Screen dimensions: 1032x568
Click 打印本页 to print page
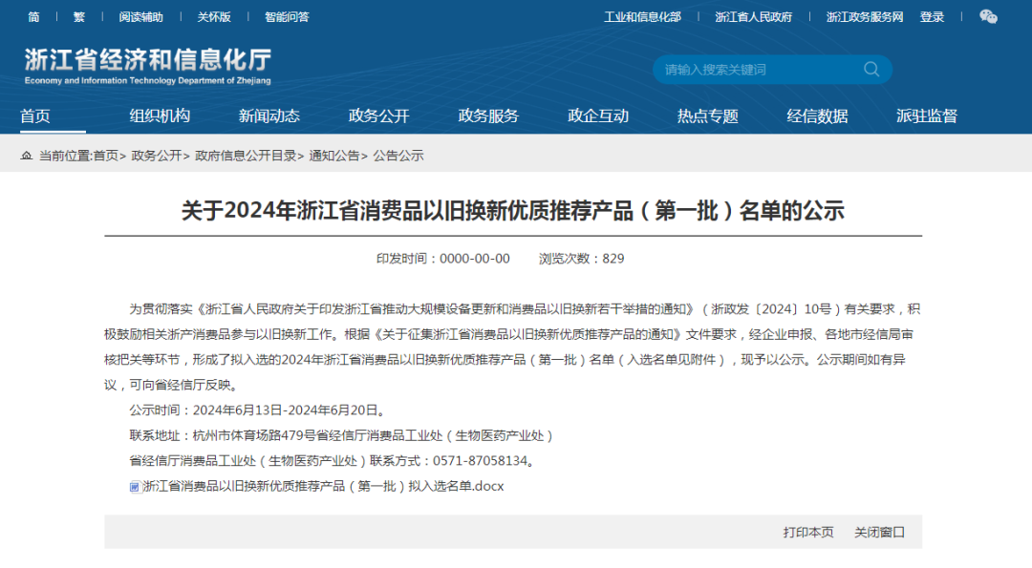click(x=808, y=532)
